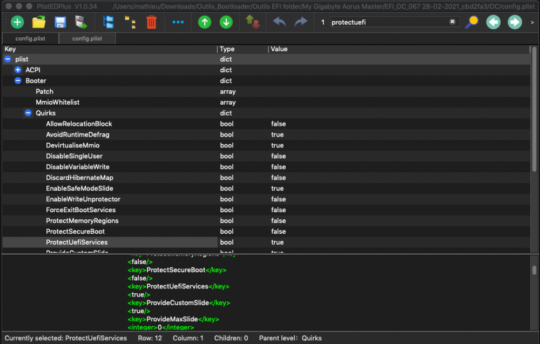Select the ForceExitBootServices key
Image resolution: width=540 pixels, height=344 pixels.
80,210
